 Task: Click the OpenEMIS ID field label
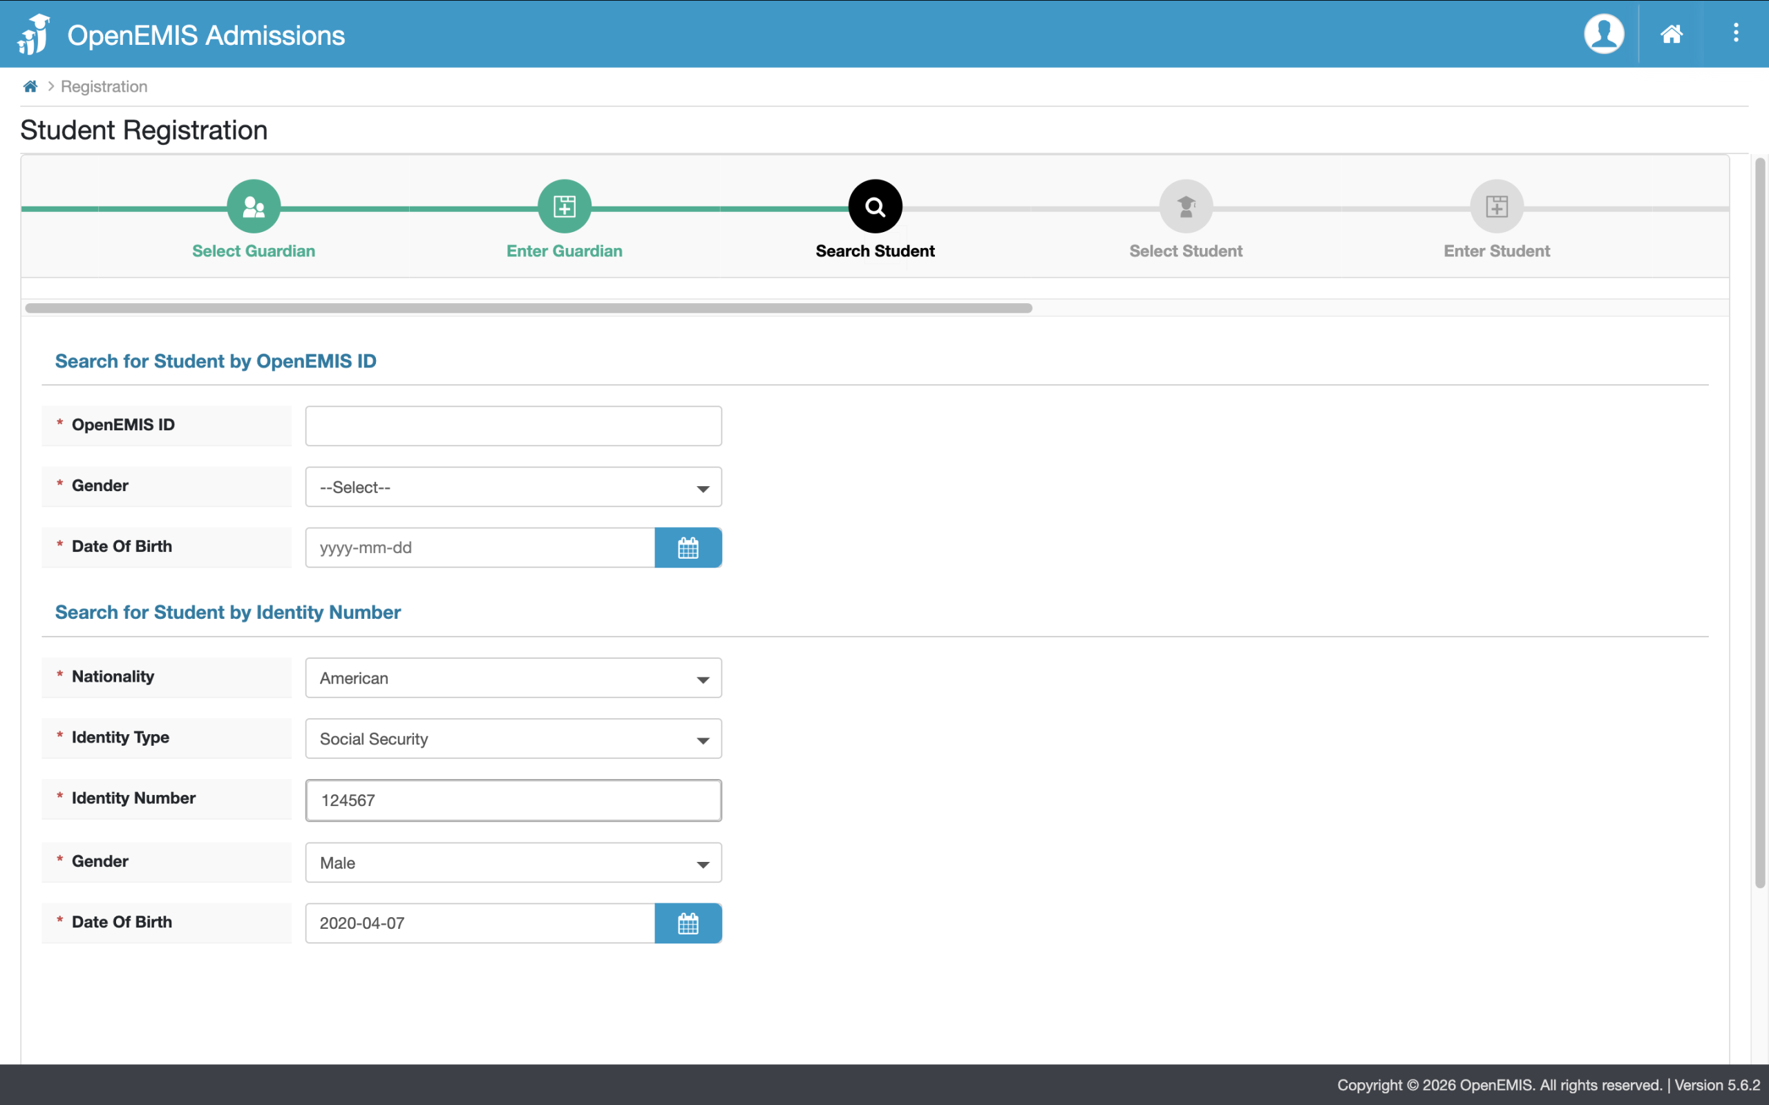coord(123,425)
